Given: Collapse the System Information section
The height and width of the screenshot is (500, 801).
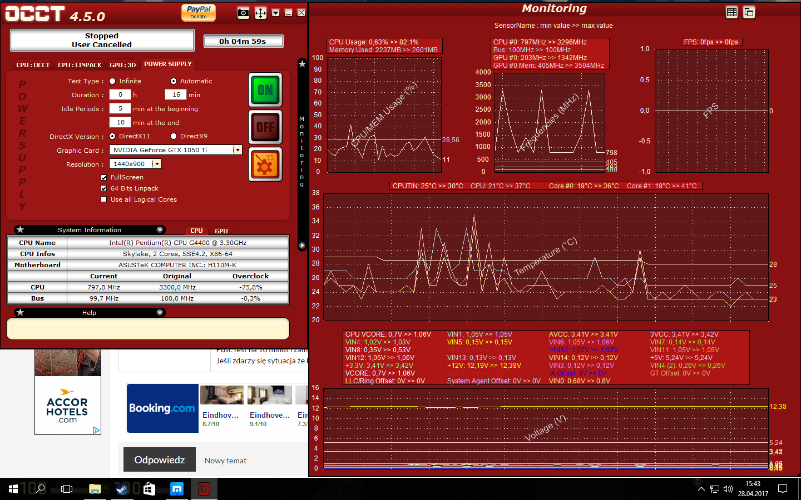Looking at the screenshot, I should tap(160, 229).
